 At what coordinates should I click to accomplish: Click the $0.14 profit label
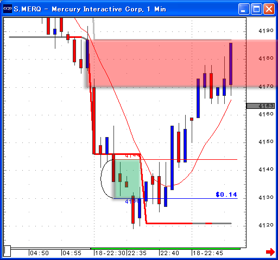click(x=226, y=194)
